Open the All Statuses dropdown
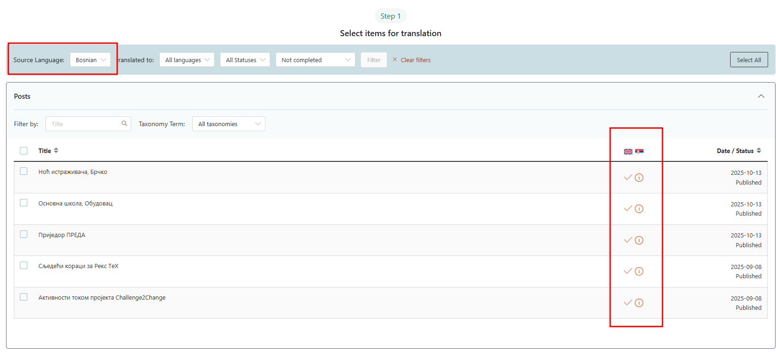 [245, 60]
